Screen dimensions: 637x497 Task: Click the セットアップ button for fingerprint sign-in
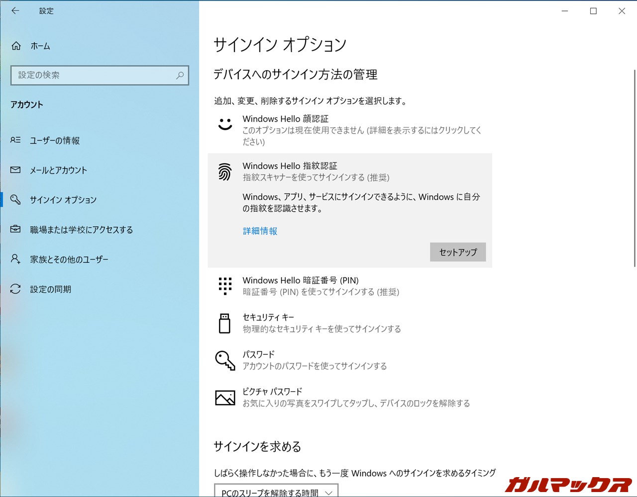(x=457, y=252)
